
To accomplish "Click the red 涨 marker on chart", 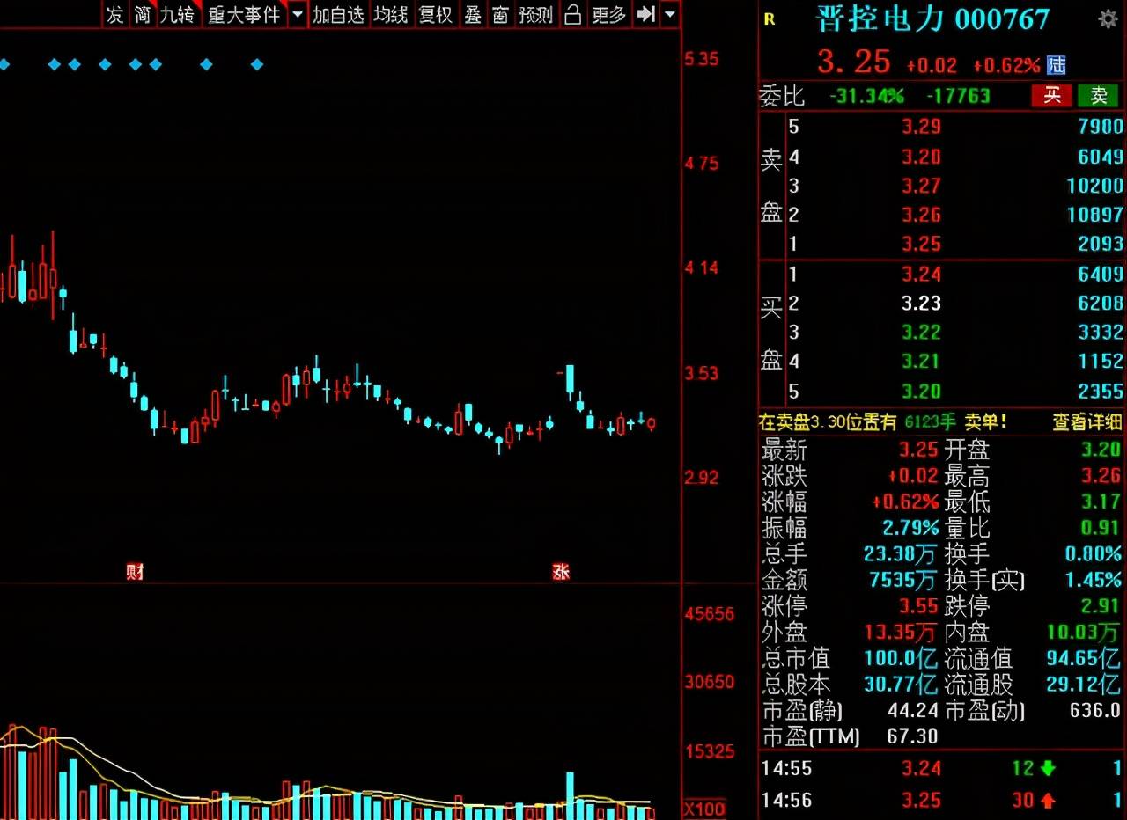I will pos(561,572).
